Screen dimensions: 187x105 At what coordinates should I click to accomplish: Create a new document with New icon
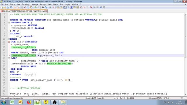point(2,7)
